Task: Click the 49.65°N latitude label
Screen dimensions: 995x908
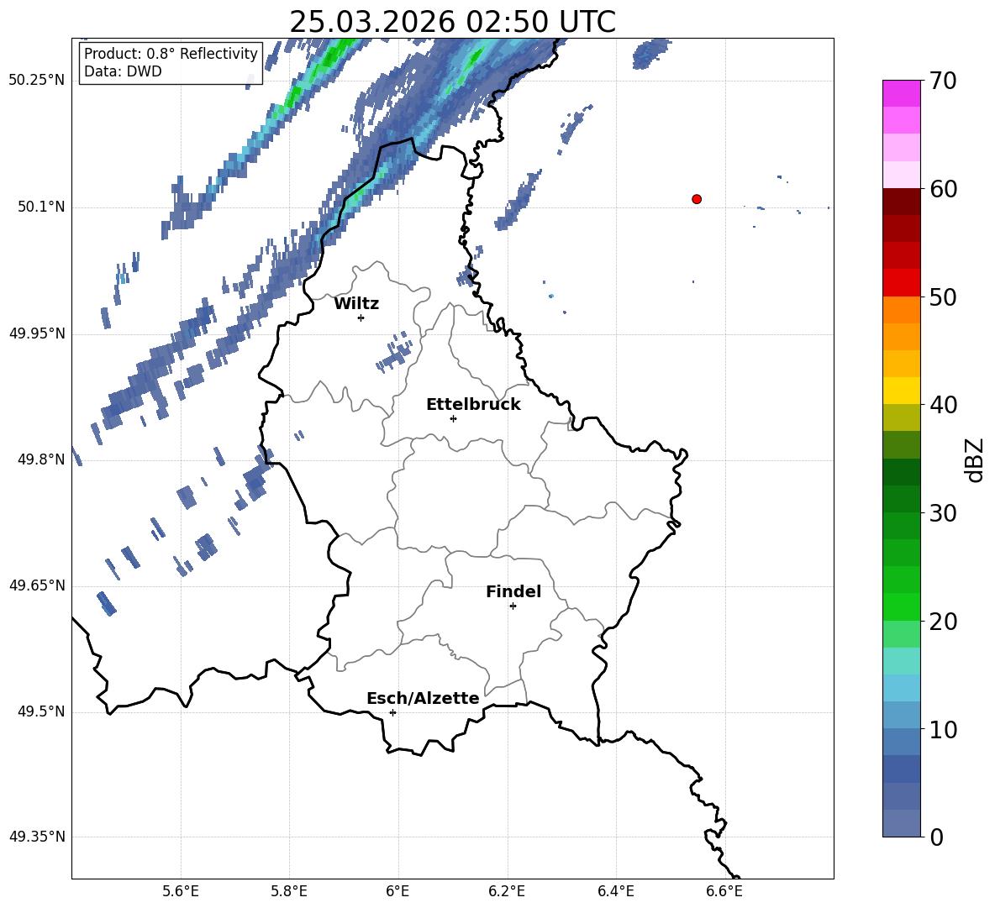Action: coord(37,585)
